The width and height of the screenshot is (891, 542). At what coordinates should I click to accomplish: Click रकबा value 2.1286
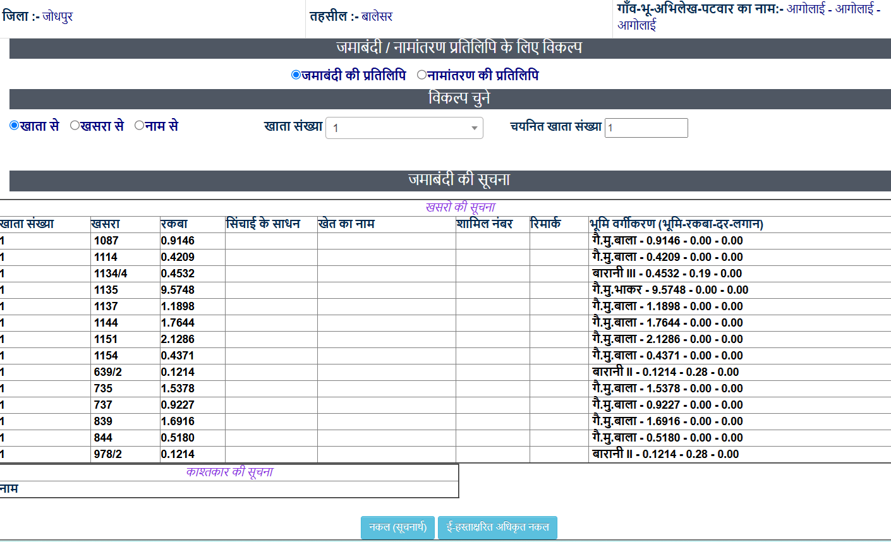178,339
